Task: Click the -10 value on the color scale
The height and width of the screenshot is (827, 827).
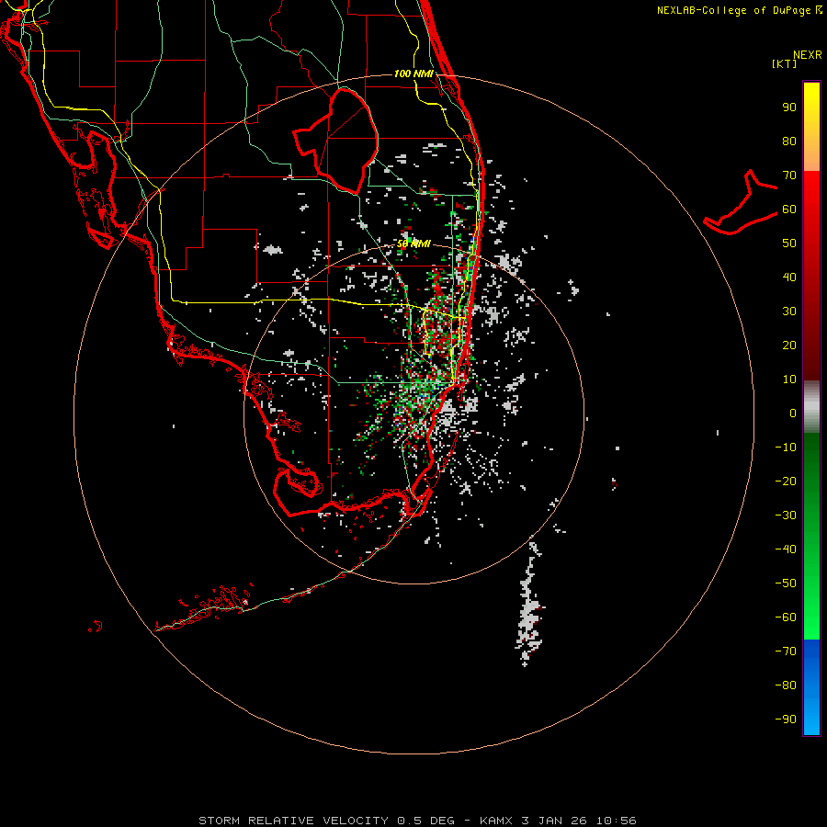Action: [786, 447]
